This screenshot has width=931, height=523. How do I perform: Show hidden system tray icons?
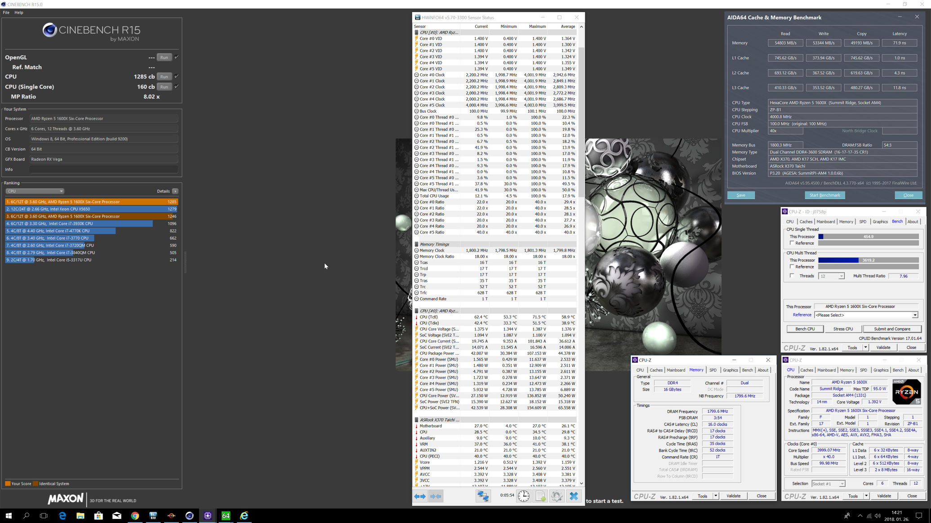tap(860, 516)
